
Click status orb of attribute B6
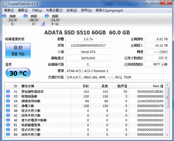[x=8, y=134]
